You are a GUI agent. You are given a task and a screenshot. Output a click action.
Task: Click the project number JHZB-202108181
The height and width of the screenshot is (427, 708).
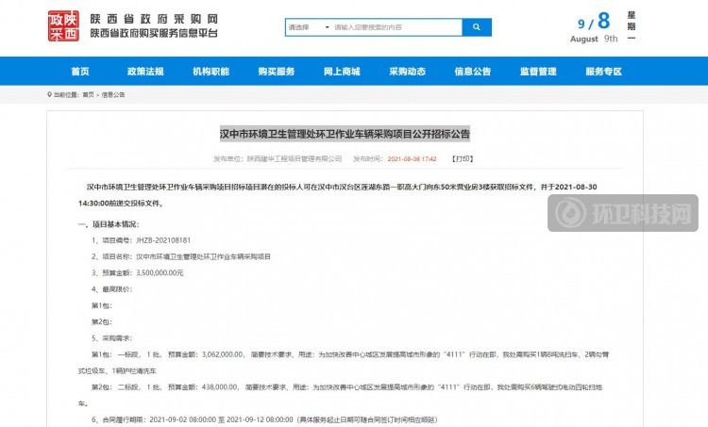163,240
